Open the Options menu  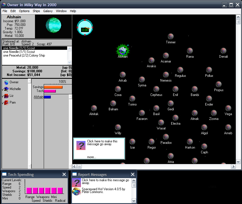[x=24, y=11]
